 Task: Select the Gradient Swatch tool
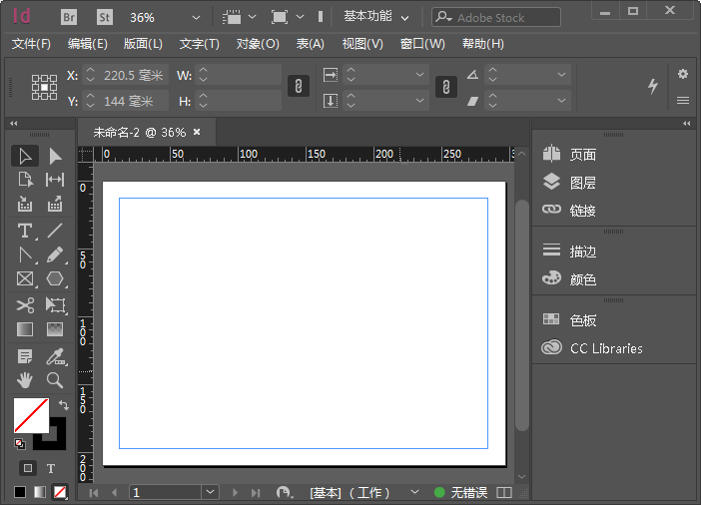(25, 329)
